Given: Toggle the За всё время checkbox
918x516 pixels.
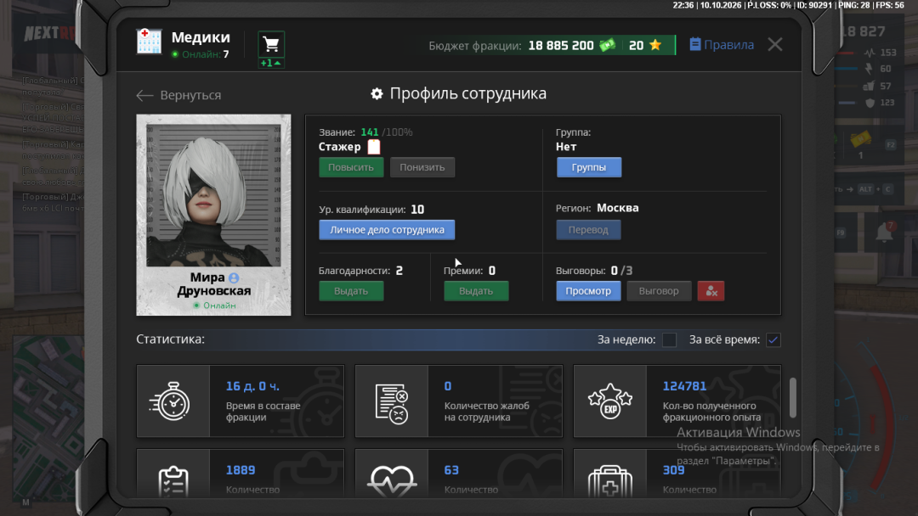Looking at the screenshot, I should pyautogui.click(x=773, y=339).
